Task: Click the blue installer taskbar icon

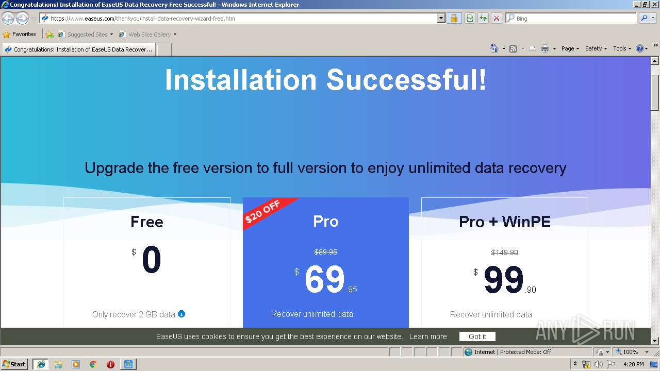Action: coord(128,364)
